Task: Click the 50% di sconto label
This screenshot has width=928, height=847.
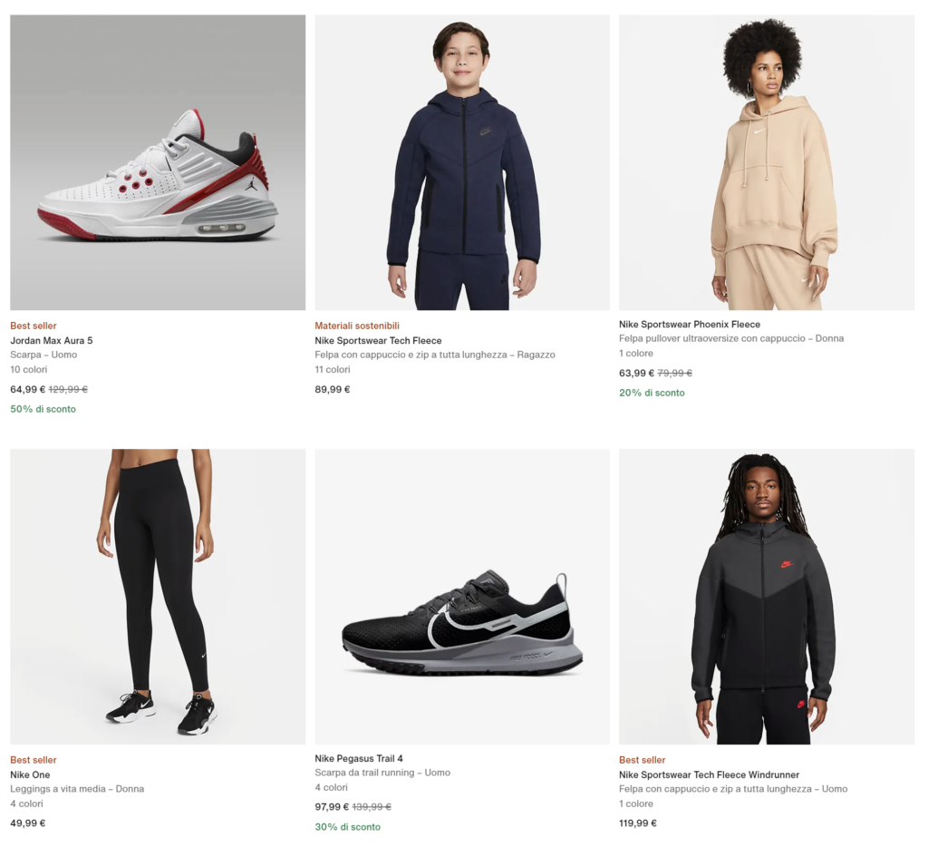Action: tap(43, 409)
